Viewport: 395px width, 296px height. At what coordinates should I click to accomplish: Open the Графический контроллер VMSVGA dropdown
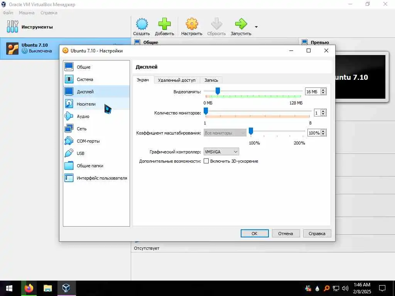(221, 152)
